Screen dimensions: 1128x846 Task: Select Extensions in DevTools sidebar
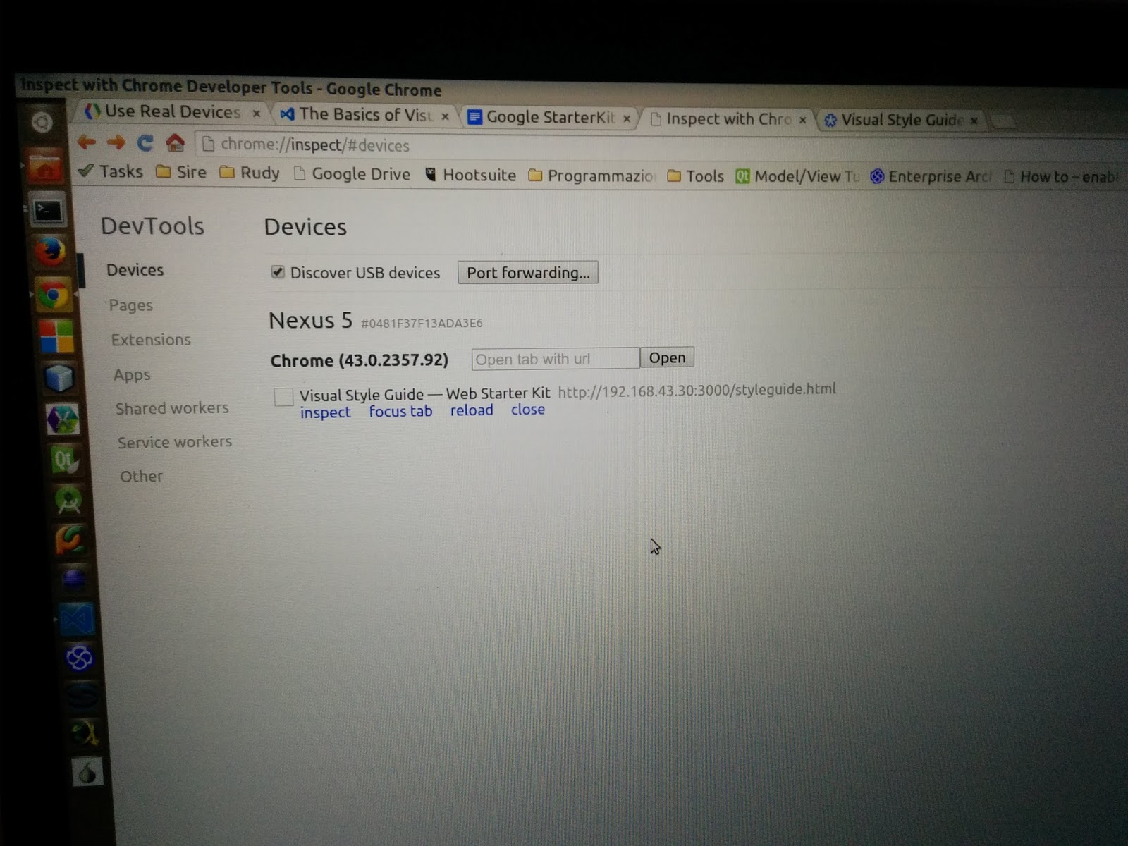click(151, 340)
